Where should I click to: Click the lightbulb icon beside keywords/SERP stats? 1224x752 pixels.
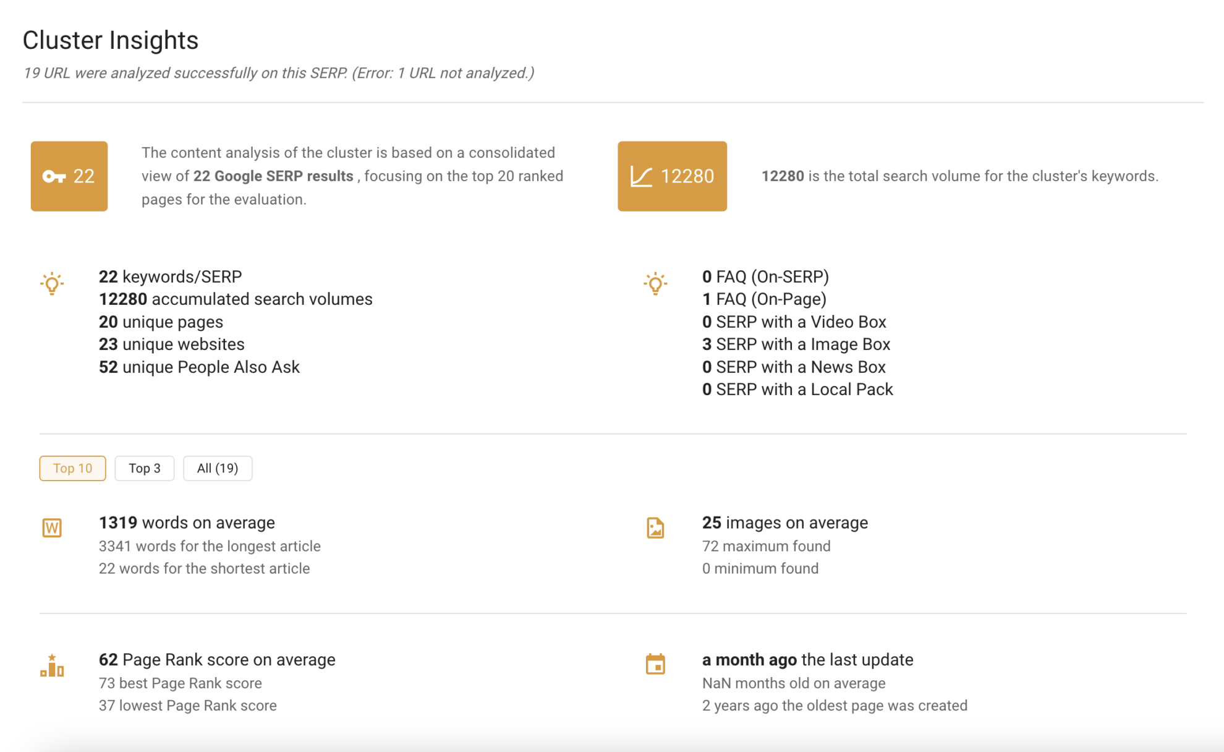52,284
